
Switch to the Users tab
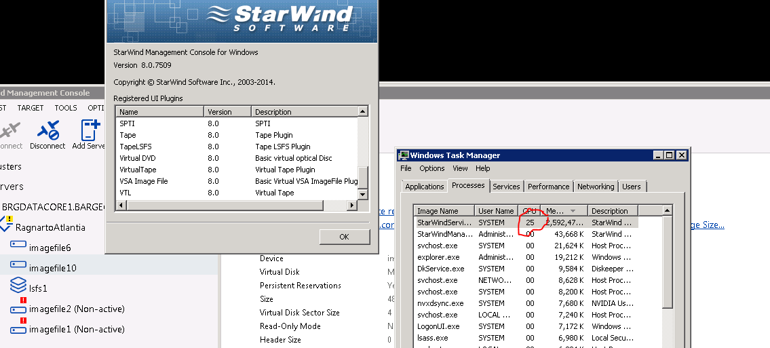click(632, 187)
